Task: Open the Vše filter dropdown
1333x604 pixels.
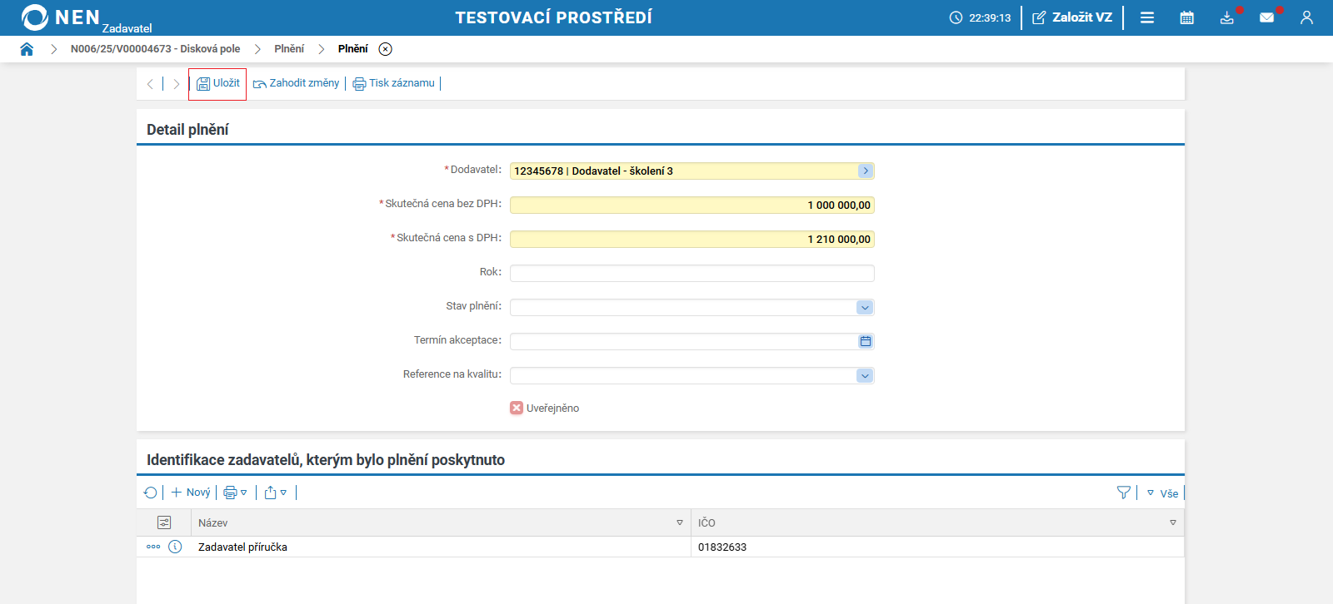Action: [1163, 493]
